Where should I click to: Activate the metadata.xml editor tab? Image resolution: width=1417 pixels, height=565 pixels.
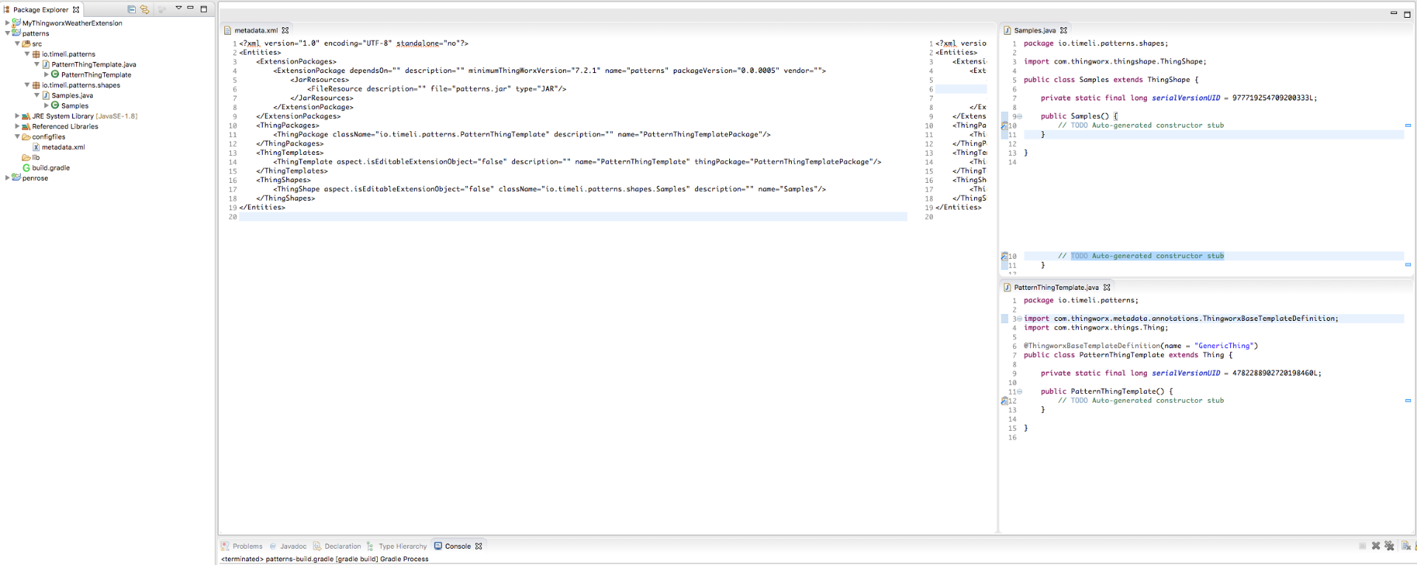point(255,30)
